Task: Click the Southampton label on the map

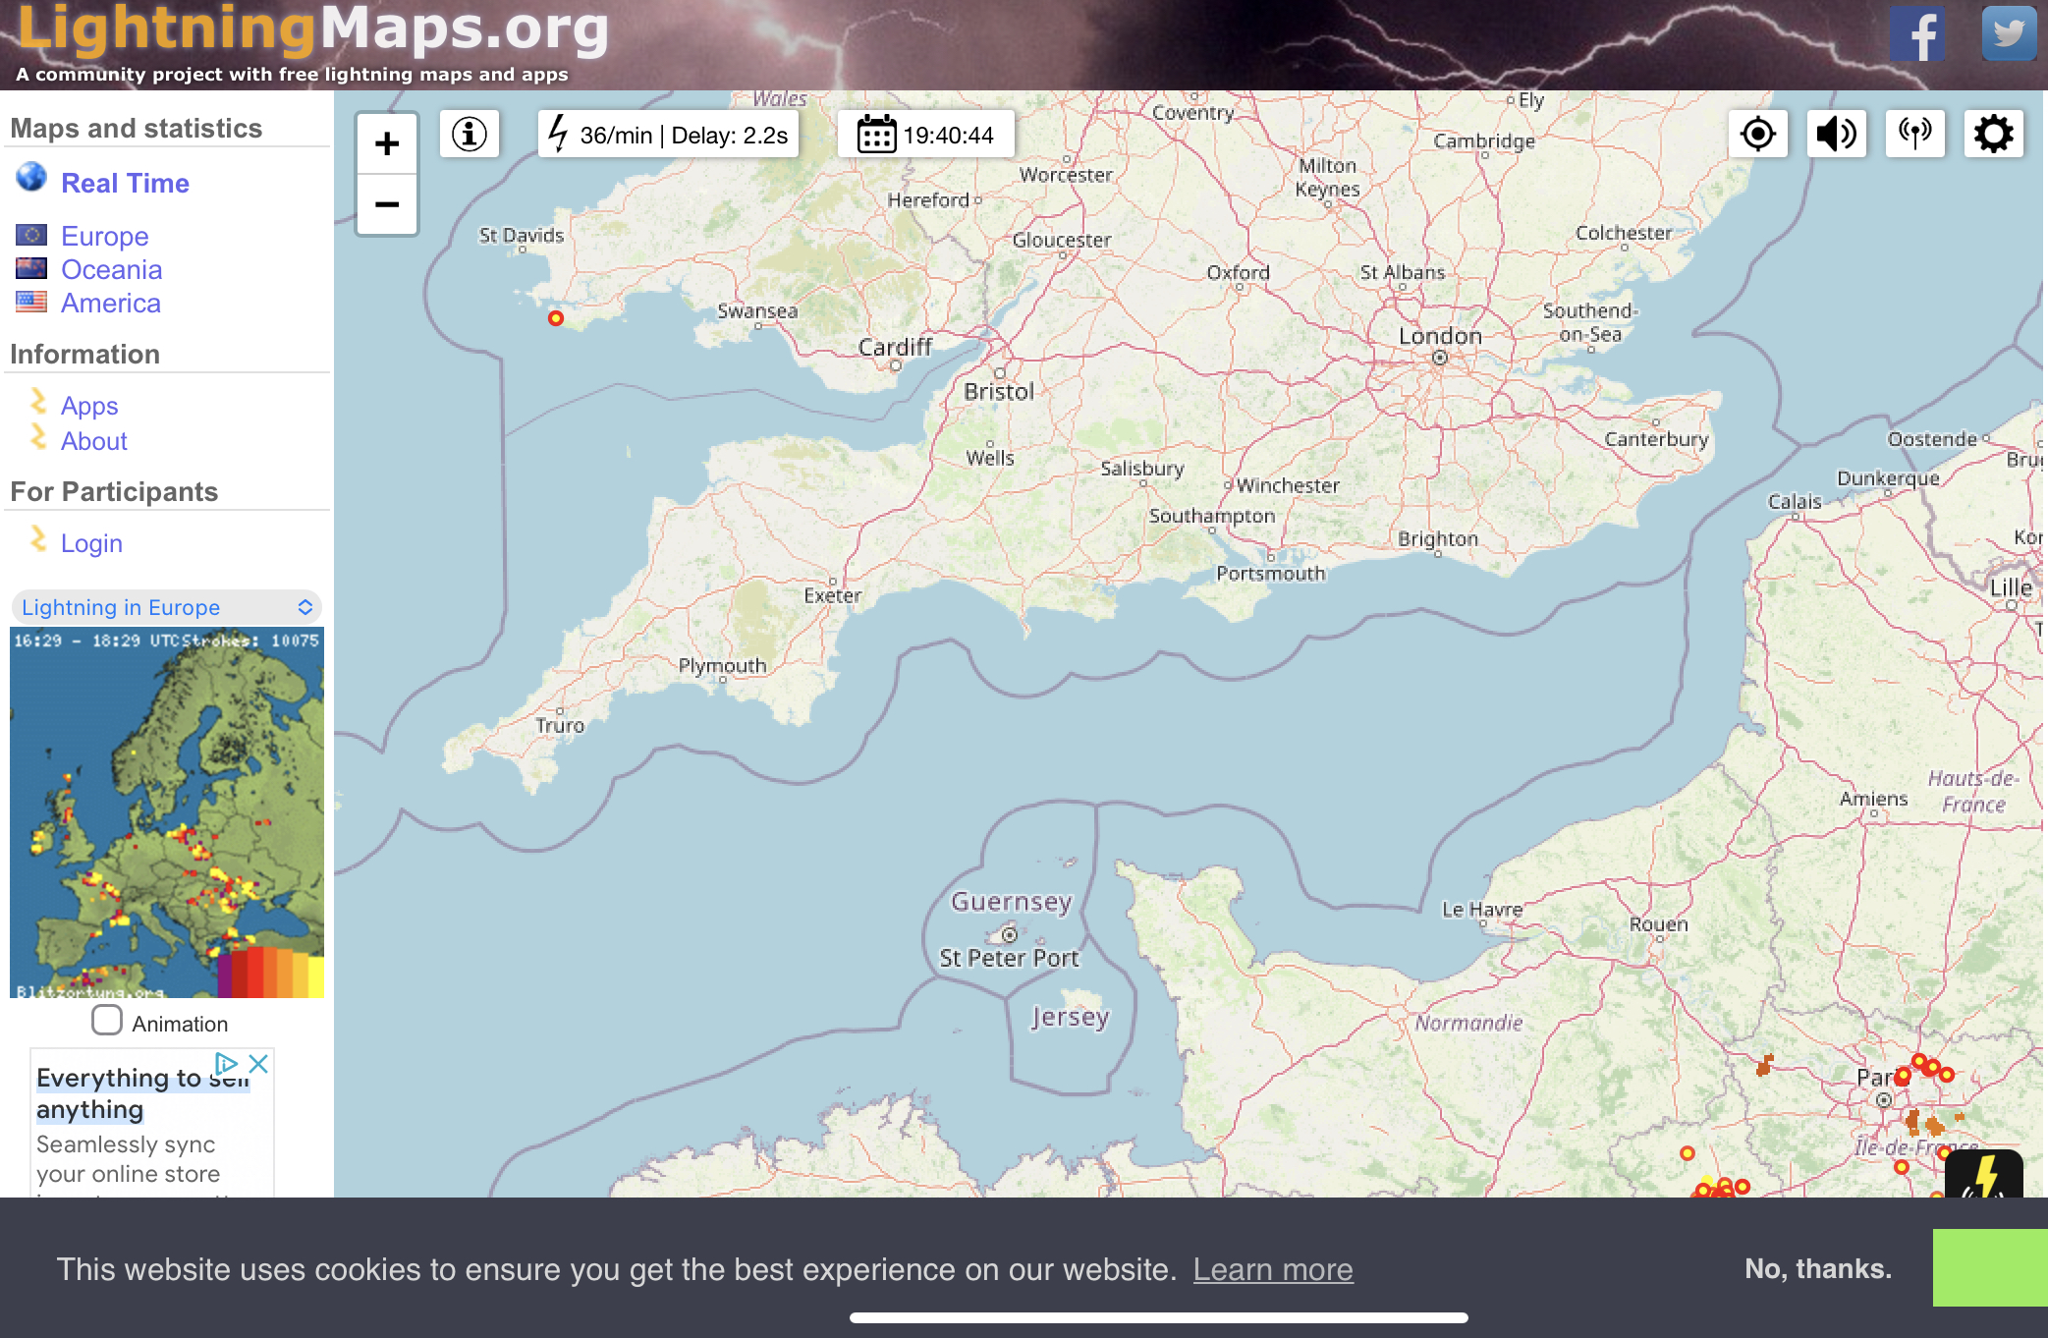Action: point(1212,516)
